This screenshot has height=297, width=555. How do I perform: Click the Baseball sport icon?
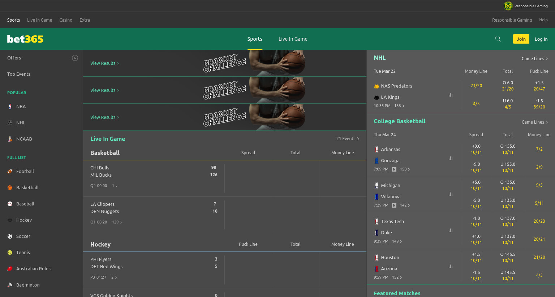(10, 204)
